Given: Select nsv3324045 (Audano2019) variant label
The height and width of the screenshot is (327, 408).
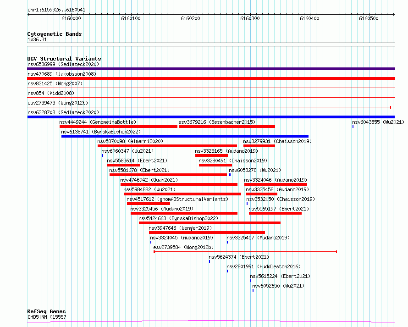Looking at the screenshot, I should pyautogui.click(x=182, y=238).
